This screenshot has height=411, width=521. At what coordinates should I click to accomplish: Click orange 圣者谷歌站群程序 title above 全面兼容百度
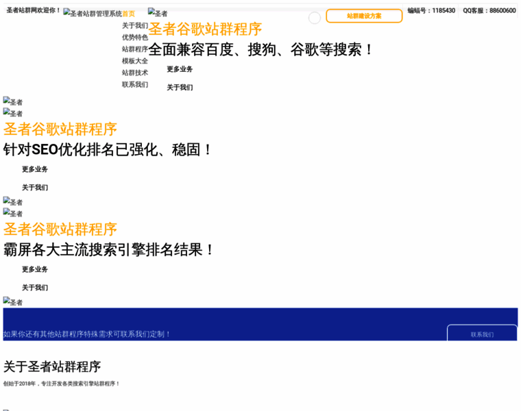coord(205,29)
